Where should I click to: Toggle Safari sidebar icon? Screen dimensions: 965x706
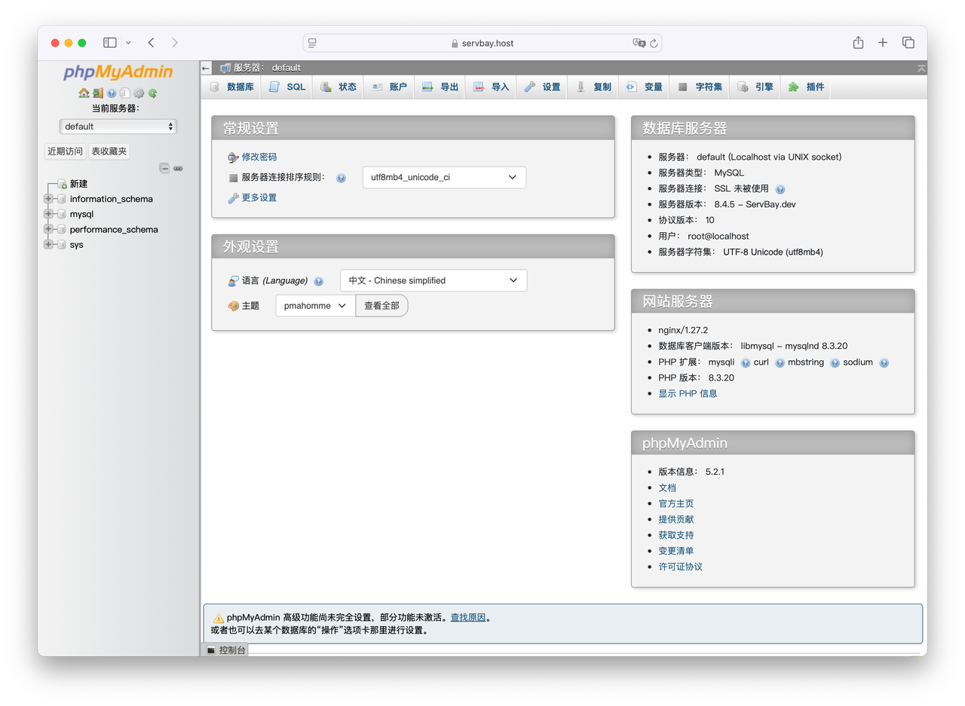click(110, 43)
